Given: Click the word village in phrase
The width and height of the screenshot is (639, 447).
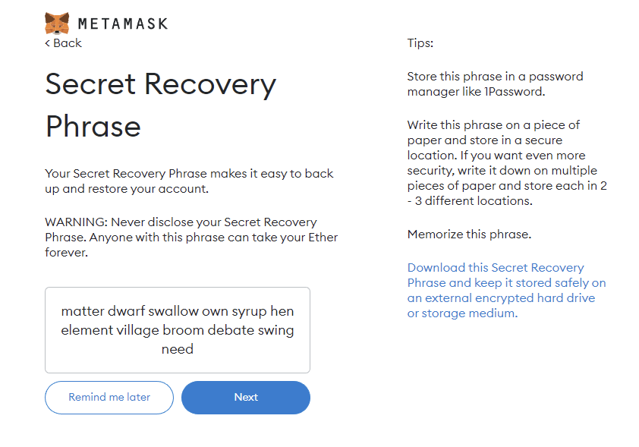Looking at the screenshot, I should [x=137, y=330].
